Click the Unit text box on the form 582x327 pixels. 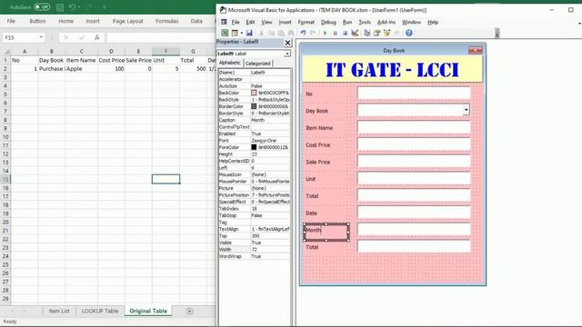coord(414,178)
